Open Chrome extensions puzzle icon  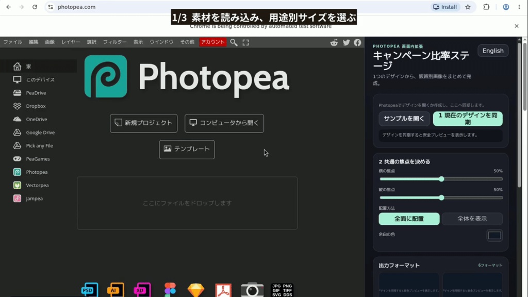tap(486, 7)
